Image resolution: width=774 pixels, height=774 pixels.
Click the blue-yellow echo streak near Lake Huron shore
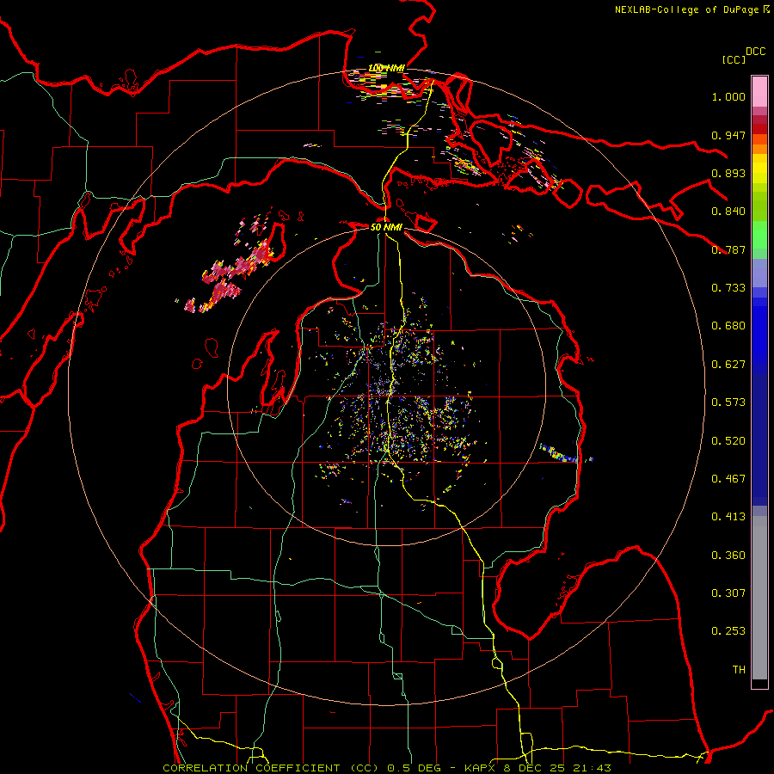tap(558, 452)
